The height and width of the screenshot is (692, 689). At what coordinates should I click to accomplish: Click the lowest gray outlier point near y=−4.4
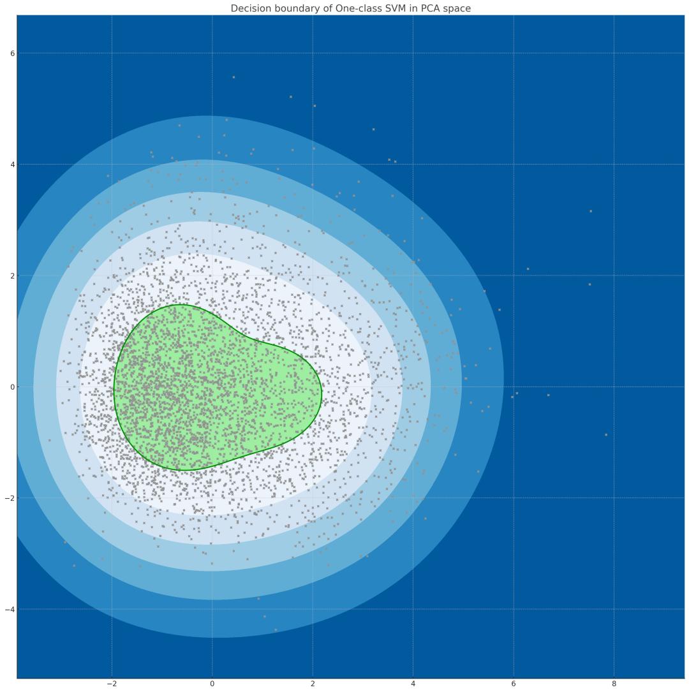[276, 629]
